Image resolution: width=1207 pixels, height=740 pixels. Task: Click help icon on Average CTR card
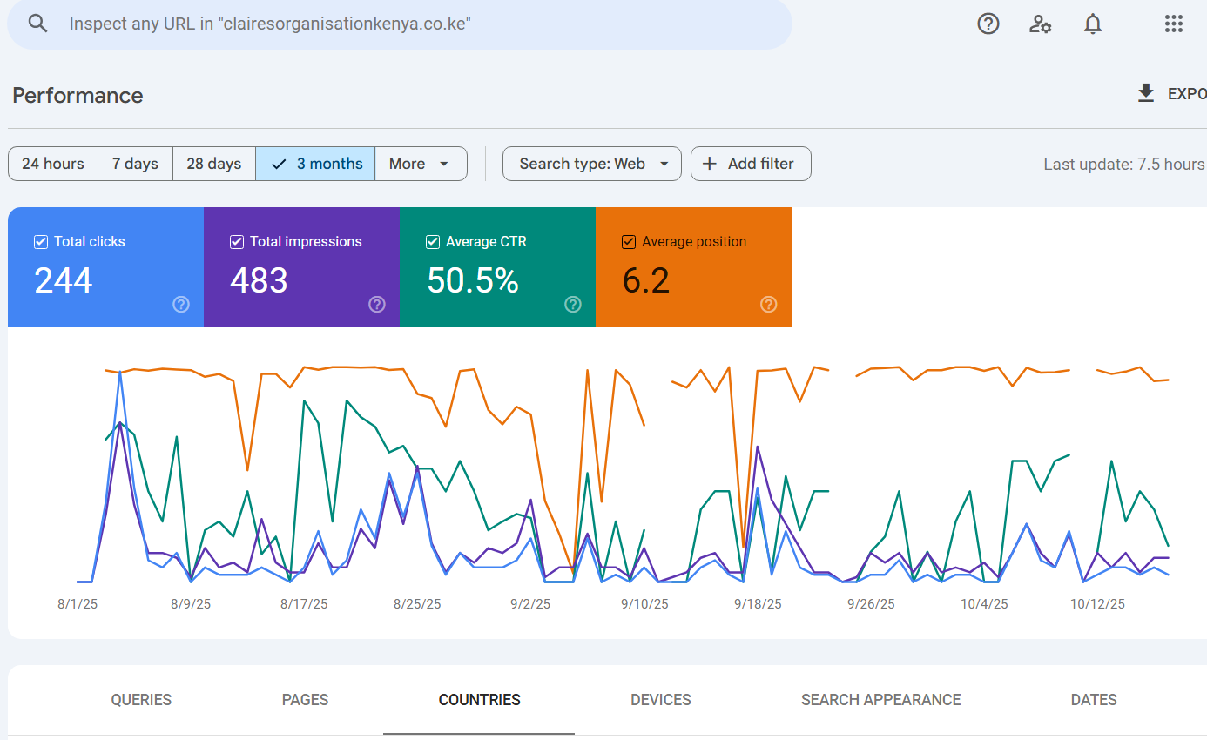click(x=573, y=304)
